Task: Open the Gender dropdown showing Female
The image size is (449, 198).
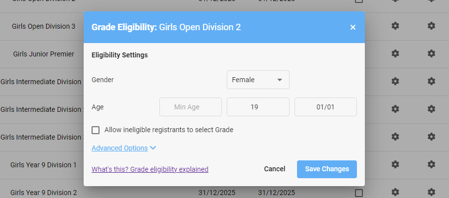Action: pos(258,80)
